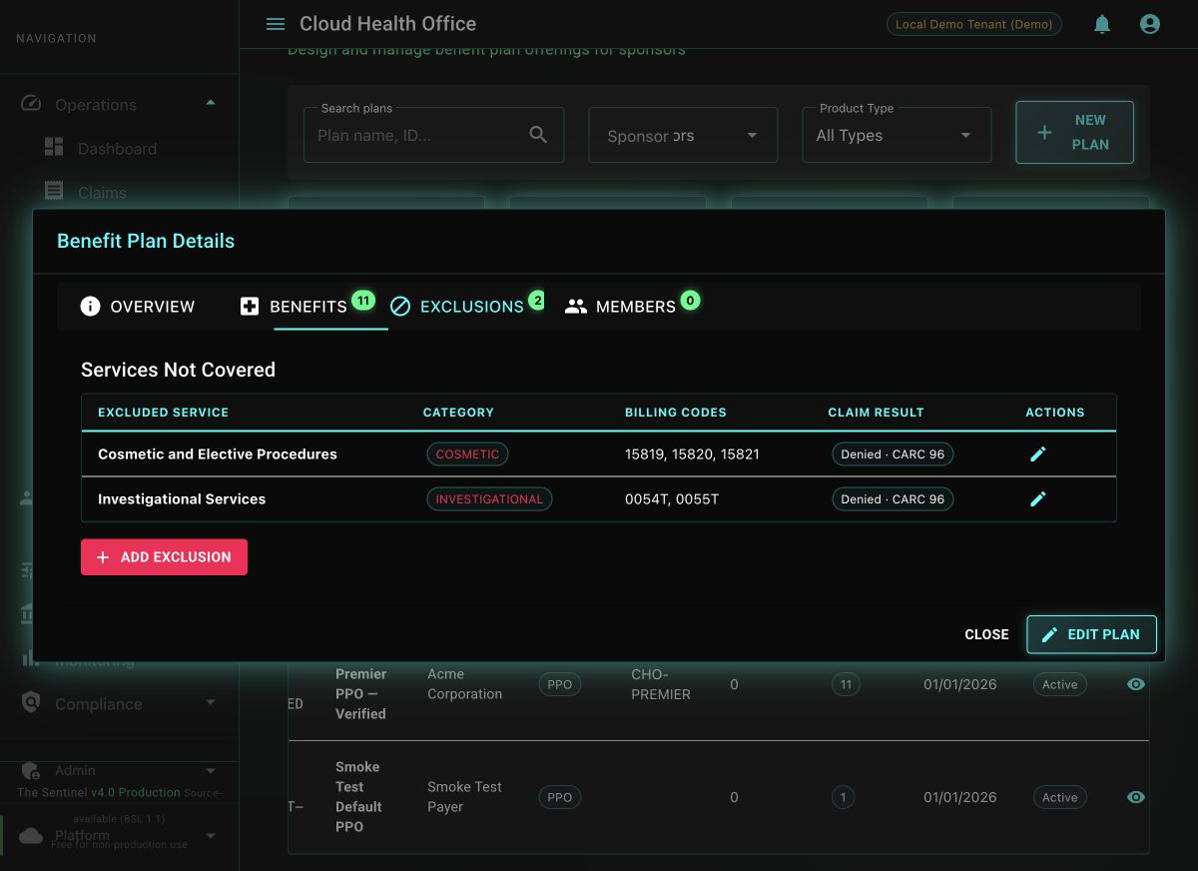Click the Category column header
This screenshot has width=1198, height=871.
(458, 413)
